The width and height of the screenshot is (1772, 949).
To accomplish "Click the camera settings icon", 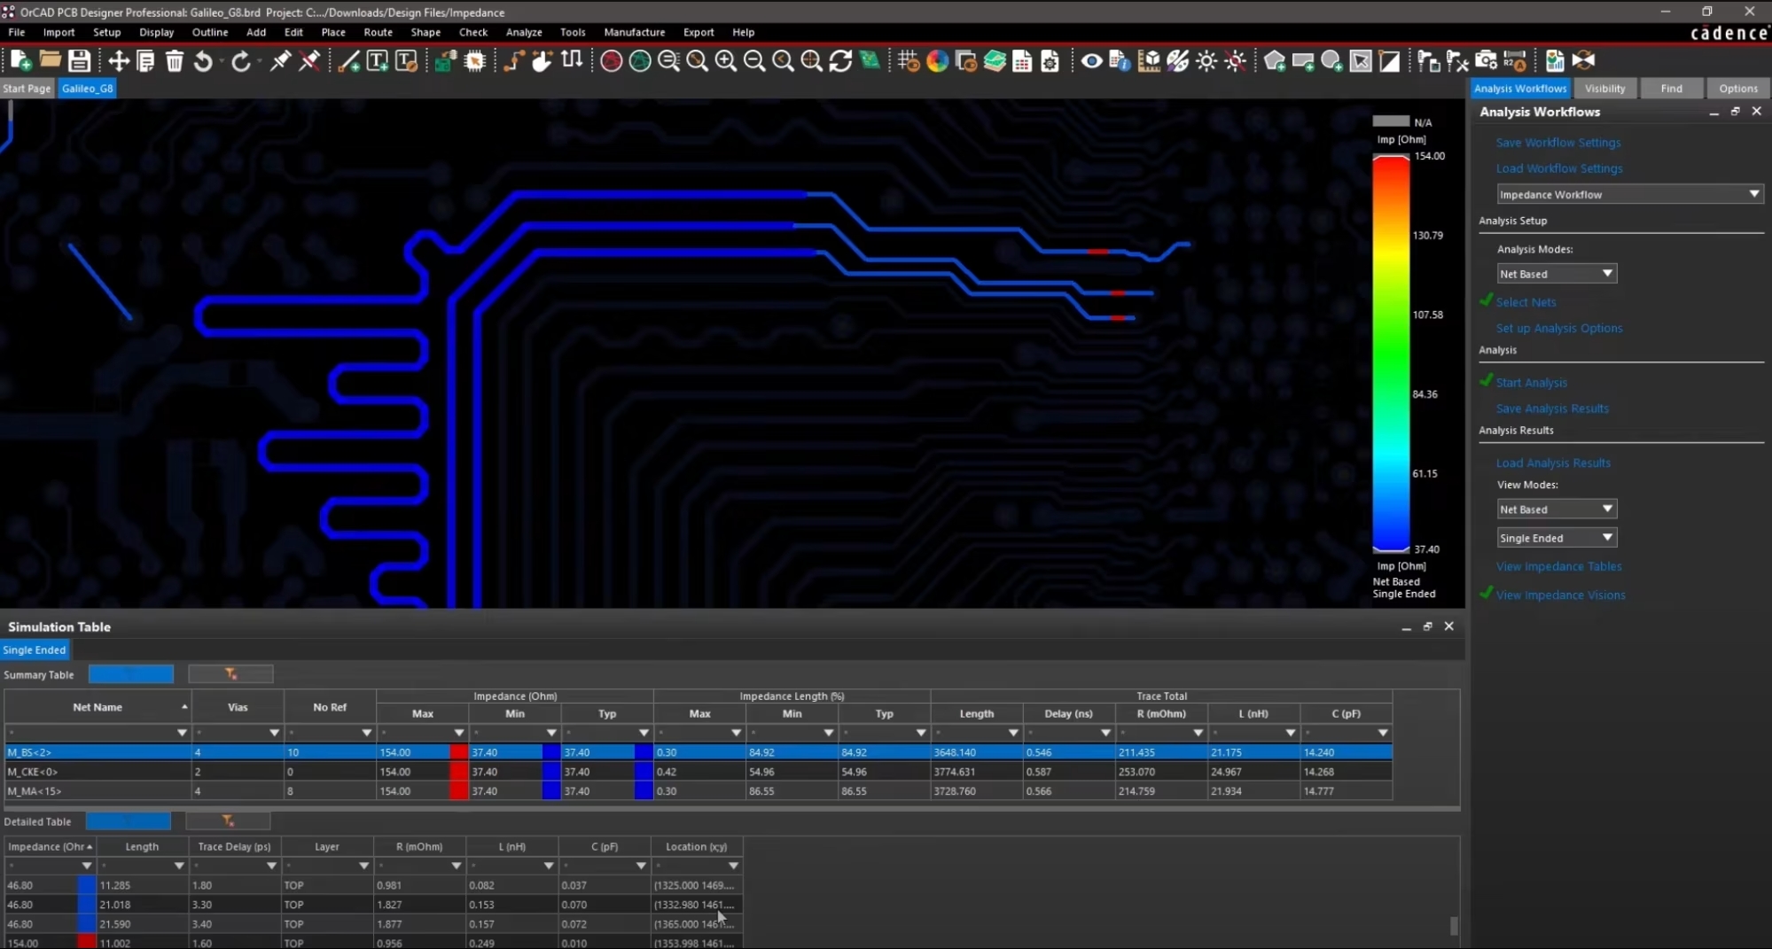I will pyautogui.click(x=1487, y=60).
